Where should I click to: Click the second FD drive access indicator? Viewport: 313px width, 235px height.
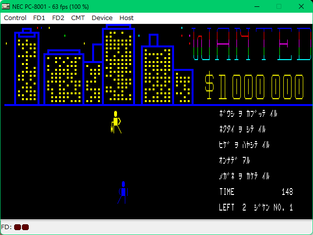[25, 227]
